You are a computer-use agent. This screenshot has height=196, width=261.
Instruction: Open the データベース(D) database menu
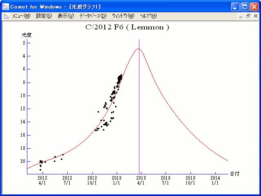click(93, 16)
